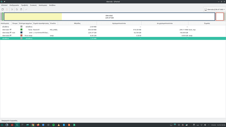Select the first αδιάθετο row of 2.00 MiB
226x127 pixels.
pos(113,27)
